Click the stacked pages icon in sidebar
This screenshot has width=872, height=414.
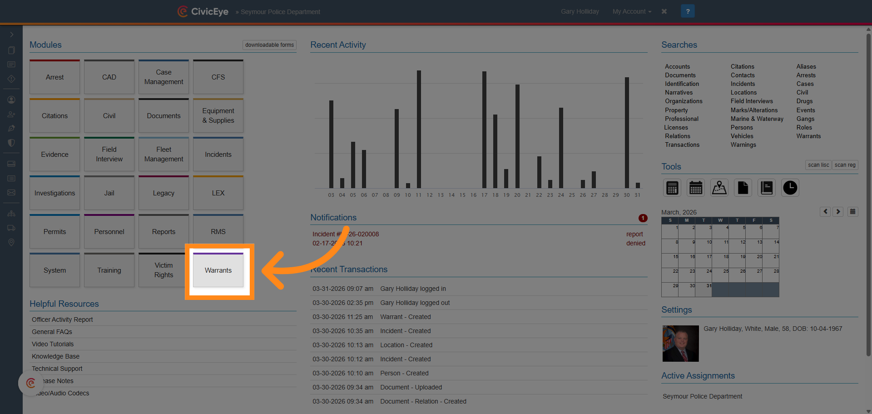click(x=11, y=50)
